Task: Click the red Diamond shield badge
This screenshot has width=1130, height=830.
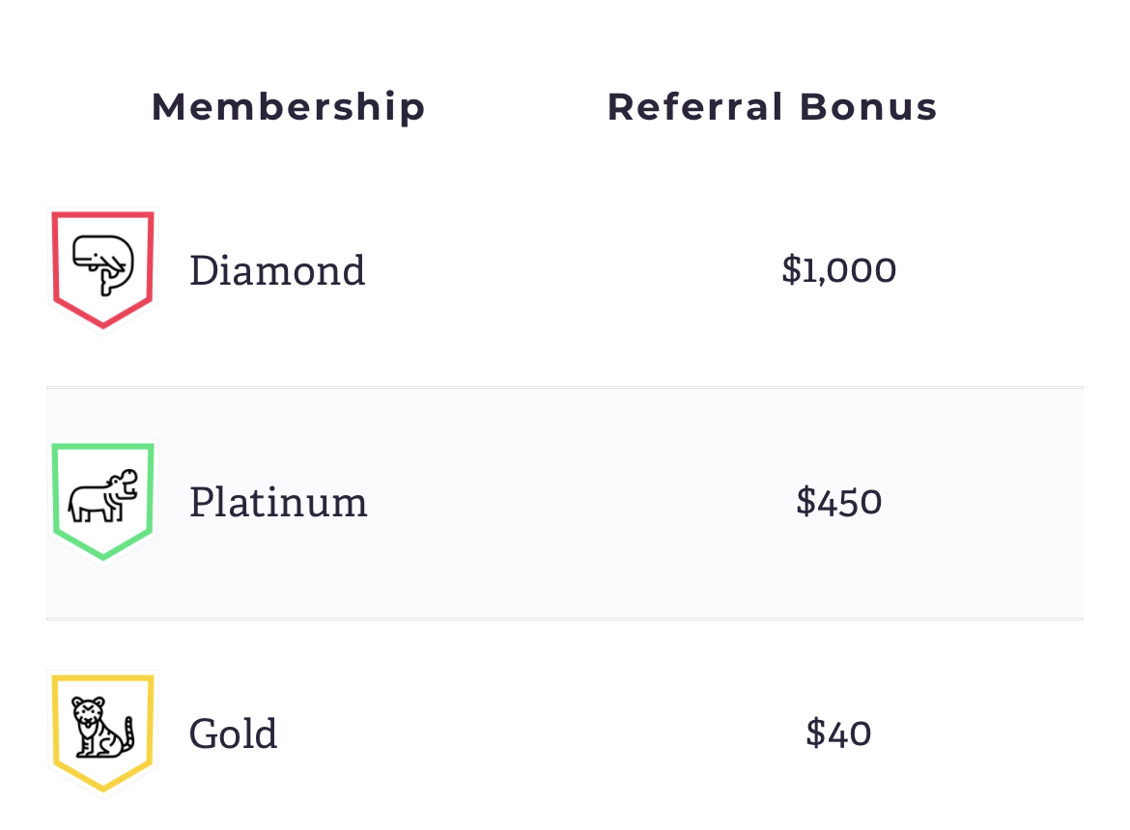Action: tap(103, 270)
